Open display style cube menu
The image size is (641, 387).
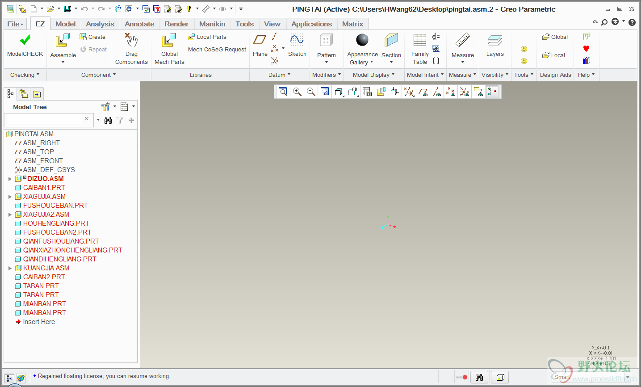point(339,92)
